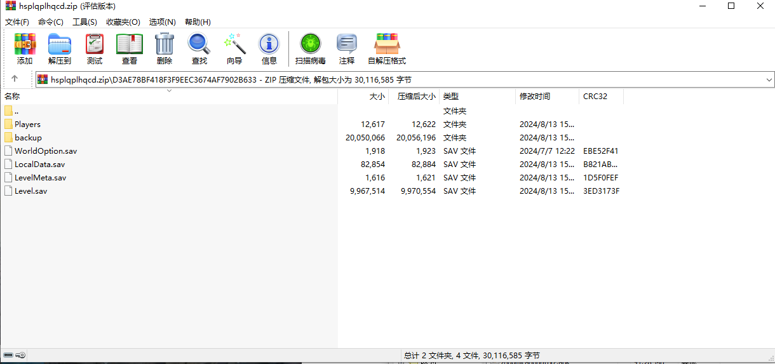Screen dimensions: 775x364
Task: Open the 收藏夹(O) menu
Action: [x=123, y=22]
